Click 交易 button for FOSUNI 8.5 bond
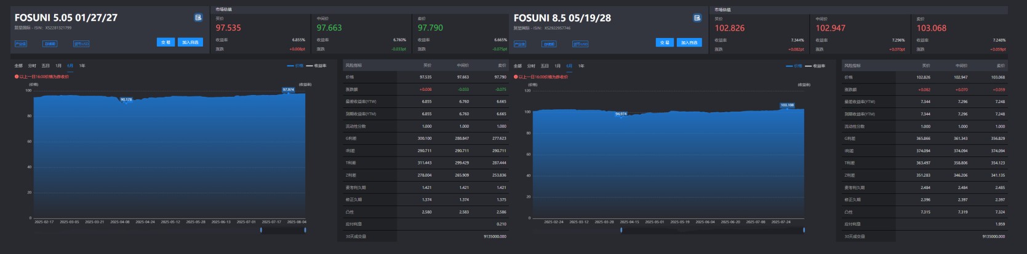Screen dimensions: 1027x254 665,42
